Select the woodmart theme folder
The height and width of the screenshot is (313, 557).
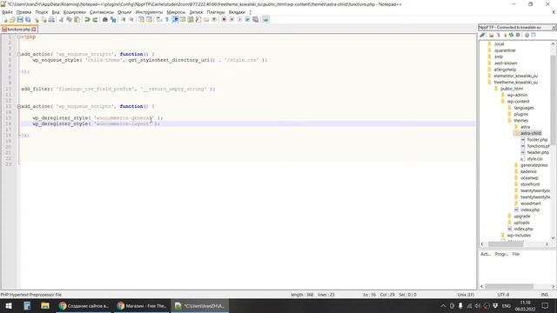coord(530,203)
